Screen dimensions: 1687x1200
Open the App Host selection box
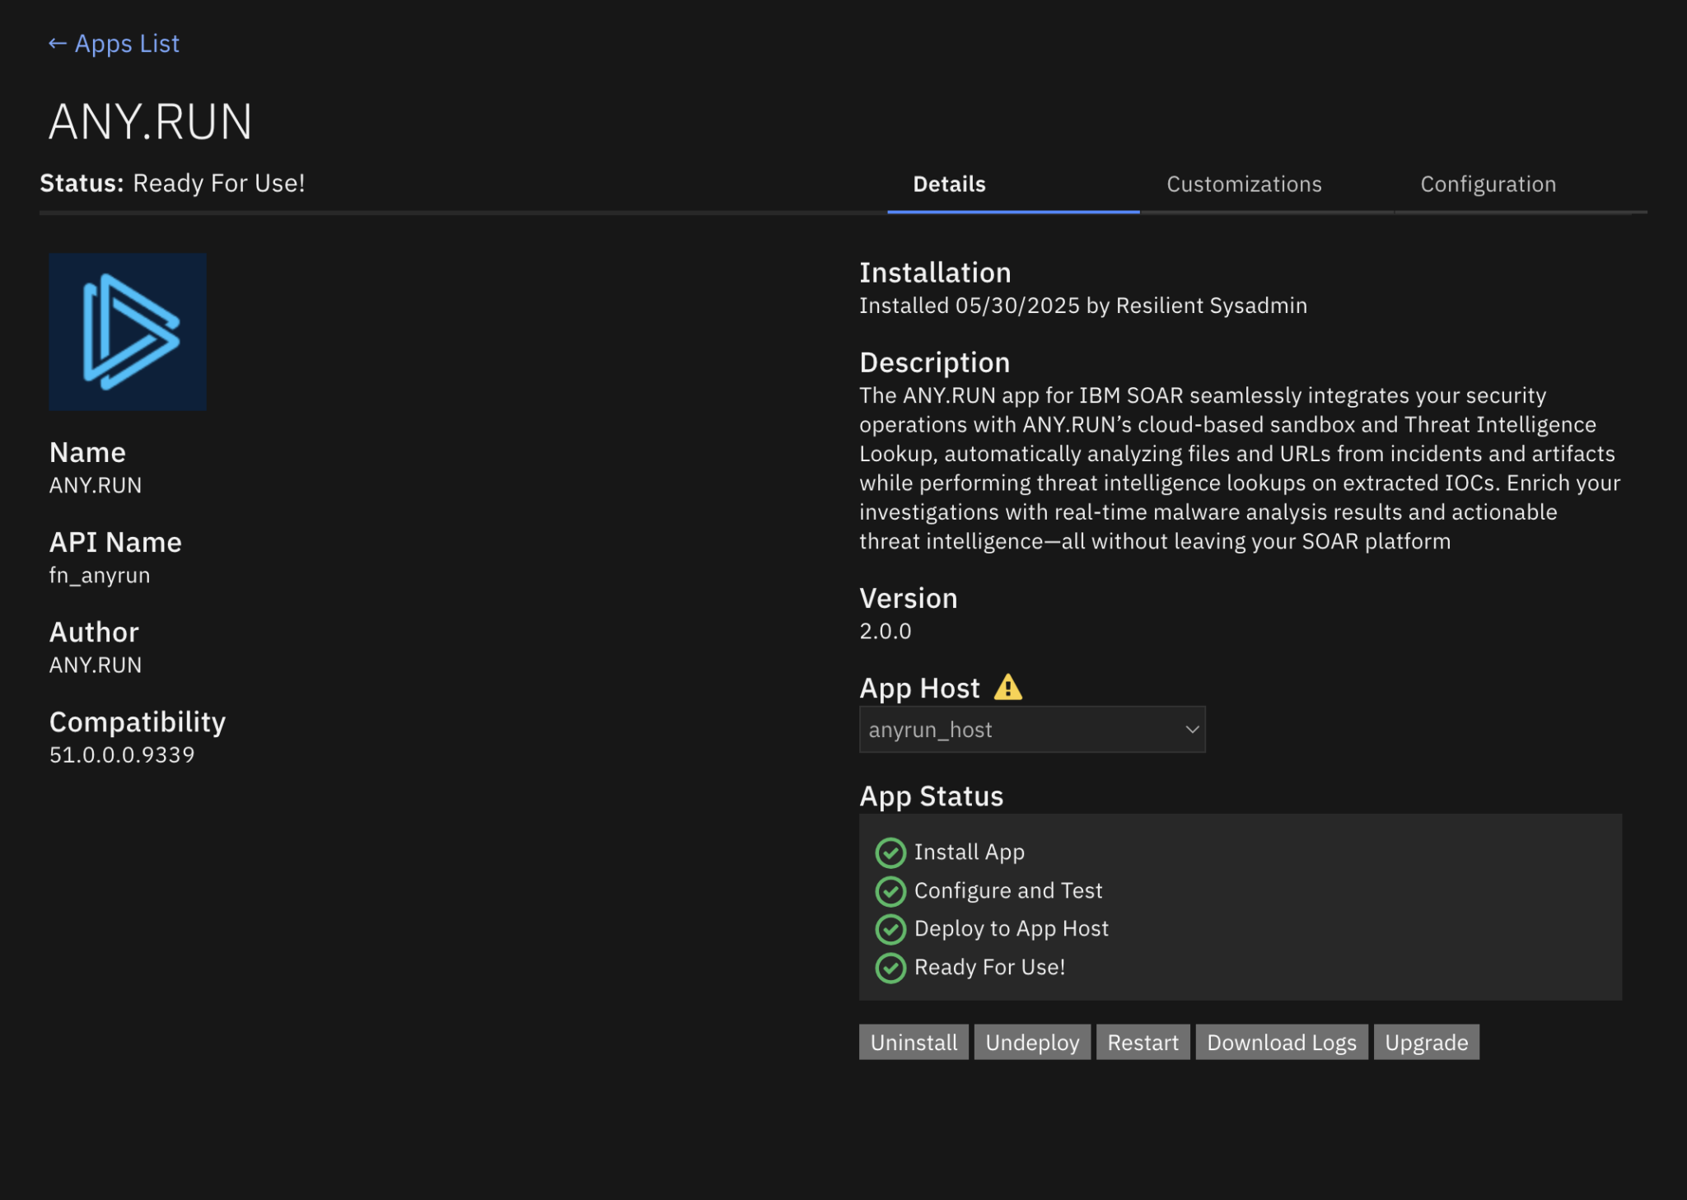[x=1021, y=730]
